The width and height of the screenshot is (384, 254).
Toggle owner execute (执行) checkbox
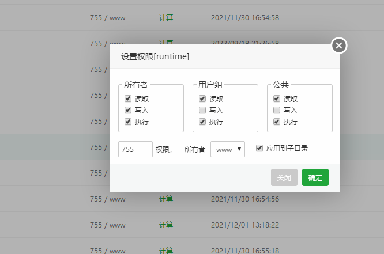coord(128,122)
